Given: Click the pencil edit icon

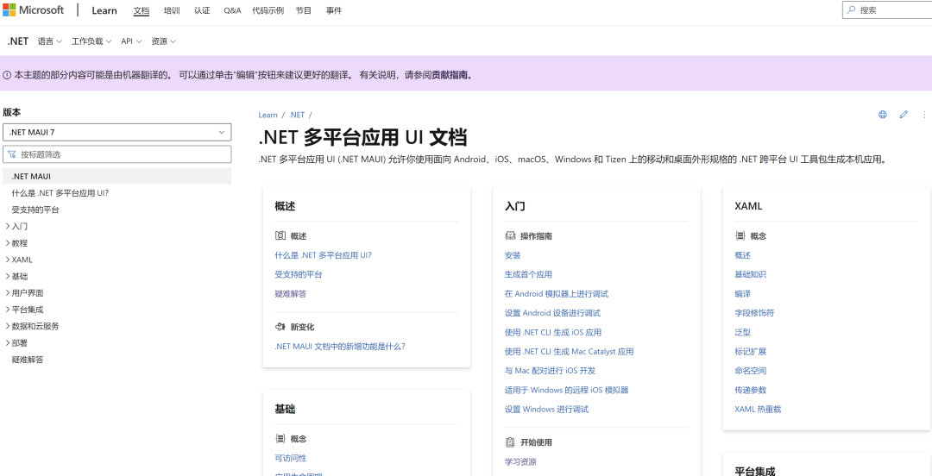Looking at the screenshot, I should [904, 115].
